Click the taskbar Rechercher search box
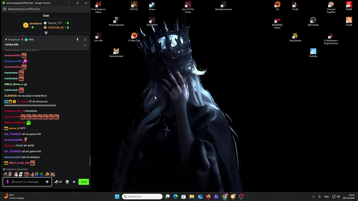Screen dimensions: 358x201 coord(143,197)
